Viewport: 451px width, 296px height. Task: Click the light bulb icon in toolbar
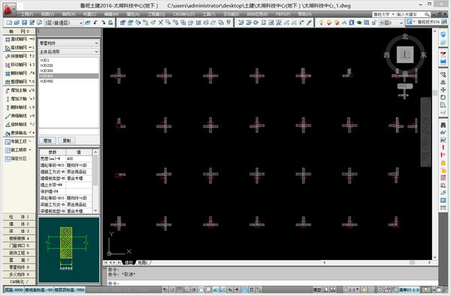click(321, 23)
